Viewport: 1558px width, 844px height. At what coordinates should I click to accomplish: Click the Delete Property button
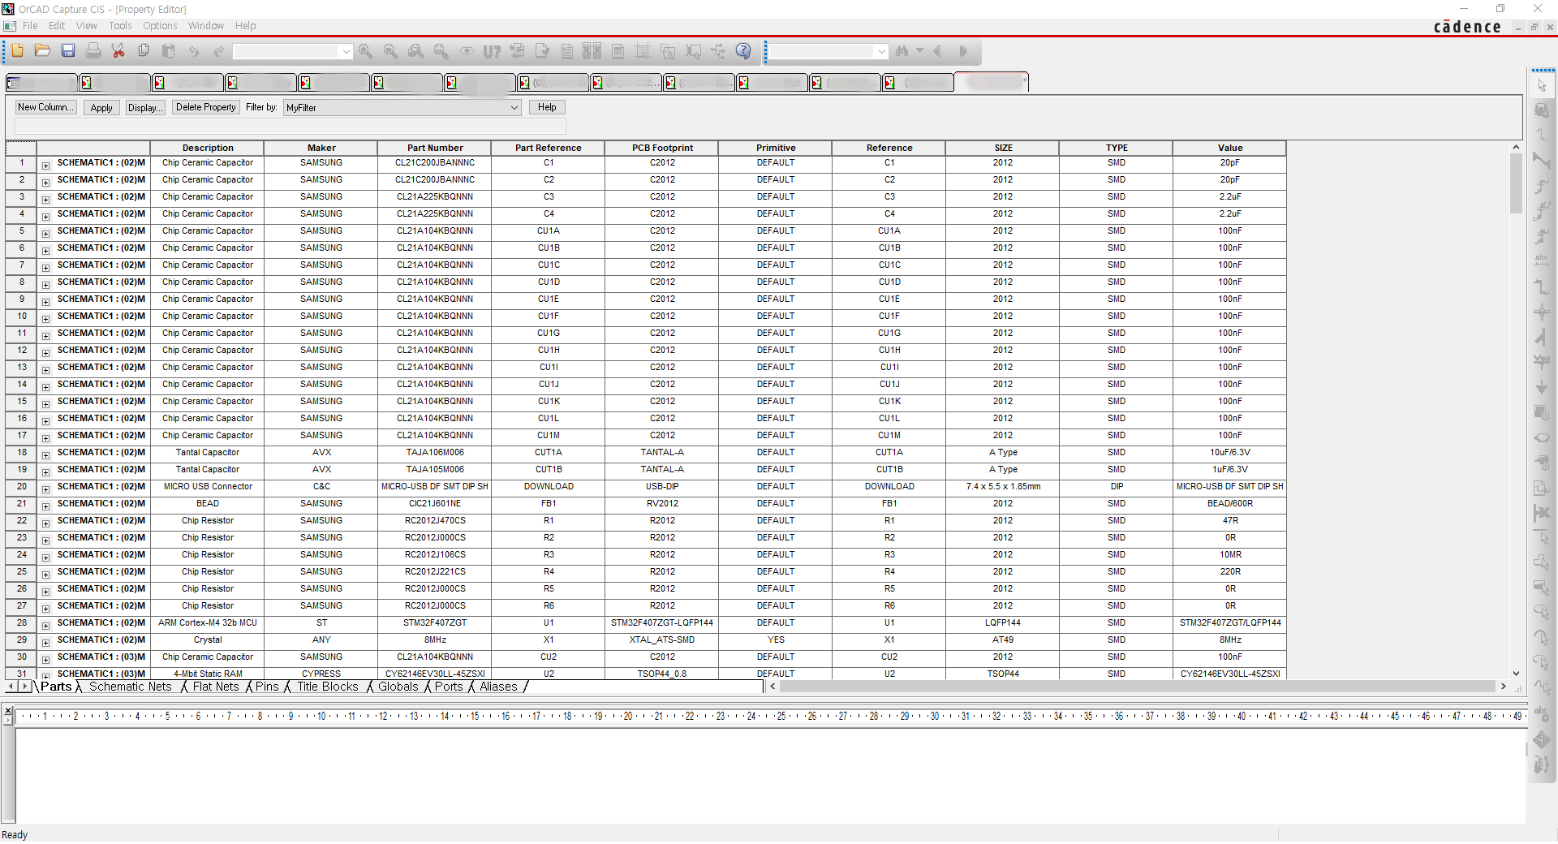(206, 107)
